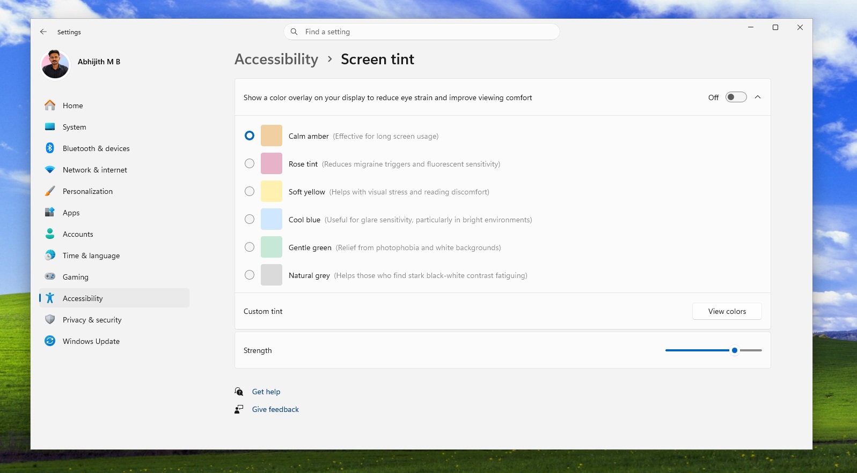Click the search magnifier icon
Viewport: 857px width, 473px height.
pyautogui.click(x=294, y=32)
